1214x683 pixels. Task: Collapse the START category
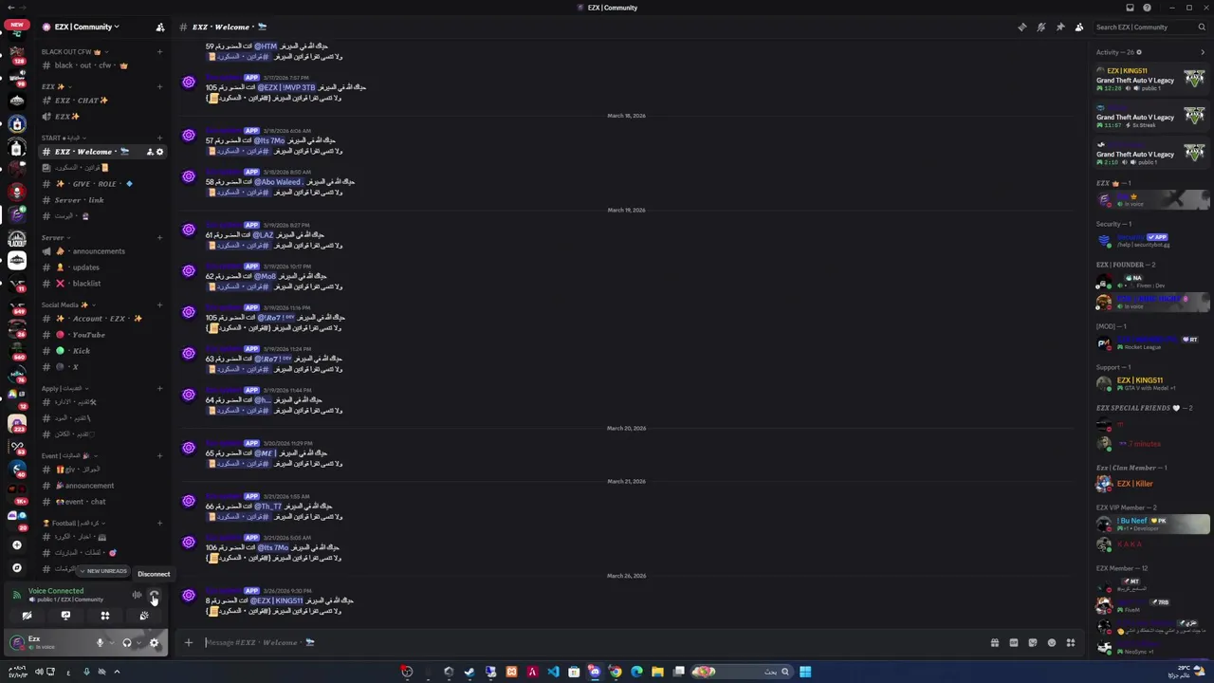(x=64, y=138)
